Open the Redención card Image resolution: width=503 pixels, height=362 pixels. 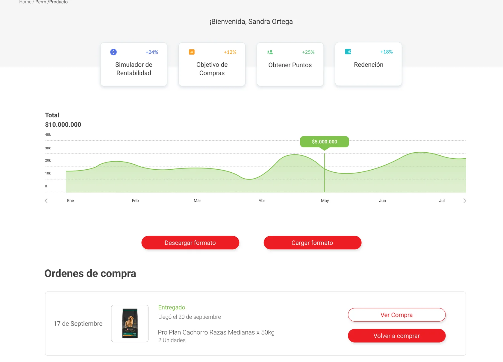pyautogui.click(x=369, y=64)
